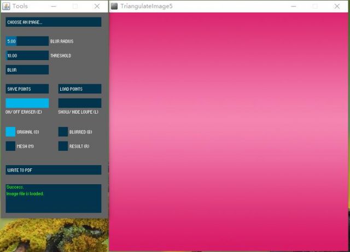Click the Tools window title icon

7,6
